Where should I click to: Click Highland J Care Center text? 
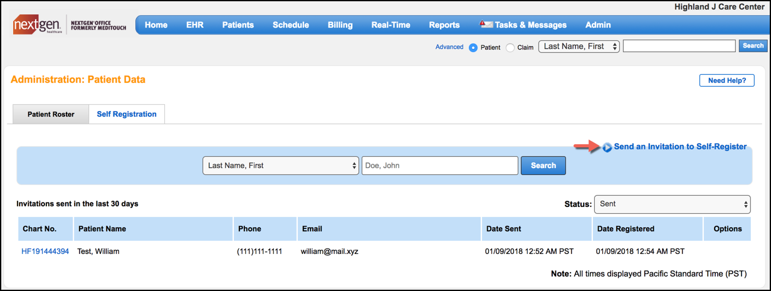719,7
